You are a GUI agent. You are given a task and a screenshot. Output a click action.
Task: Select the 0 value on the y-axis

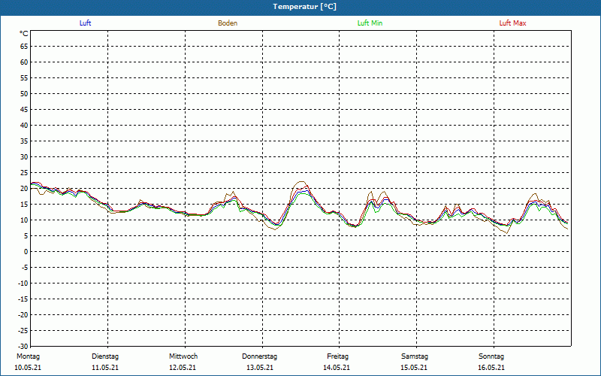click(x=26, y=252)
